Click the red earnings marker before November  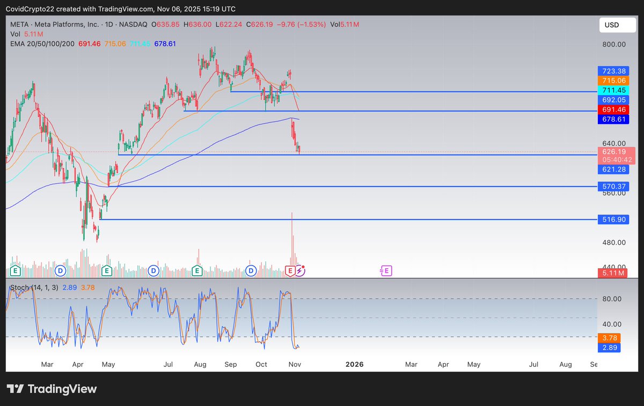tap(291, 271)
